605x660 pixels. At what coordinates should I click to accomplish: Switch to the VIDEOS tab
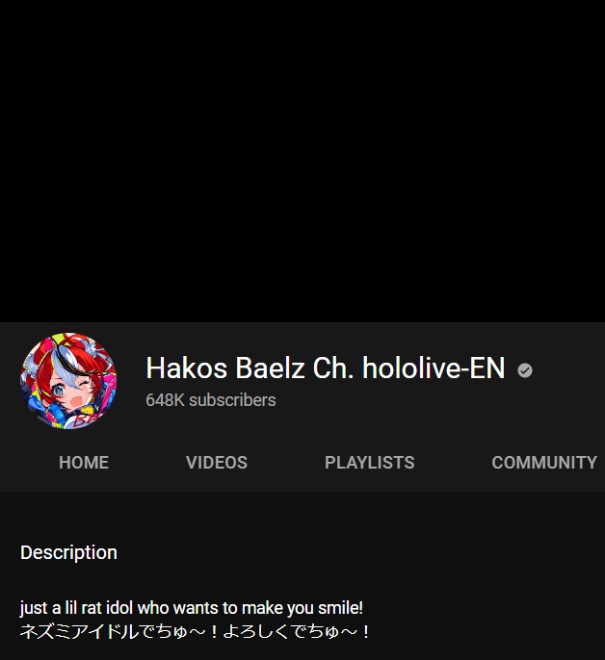(x=217, y=462)
